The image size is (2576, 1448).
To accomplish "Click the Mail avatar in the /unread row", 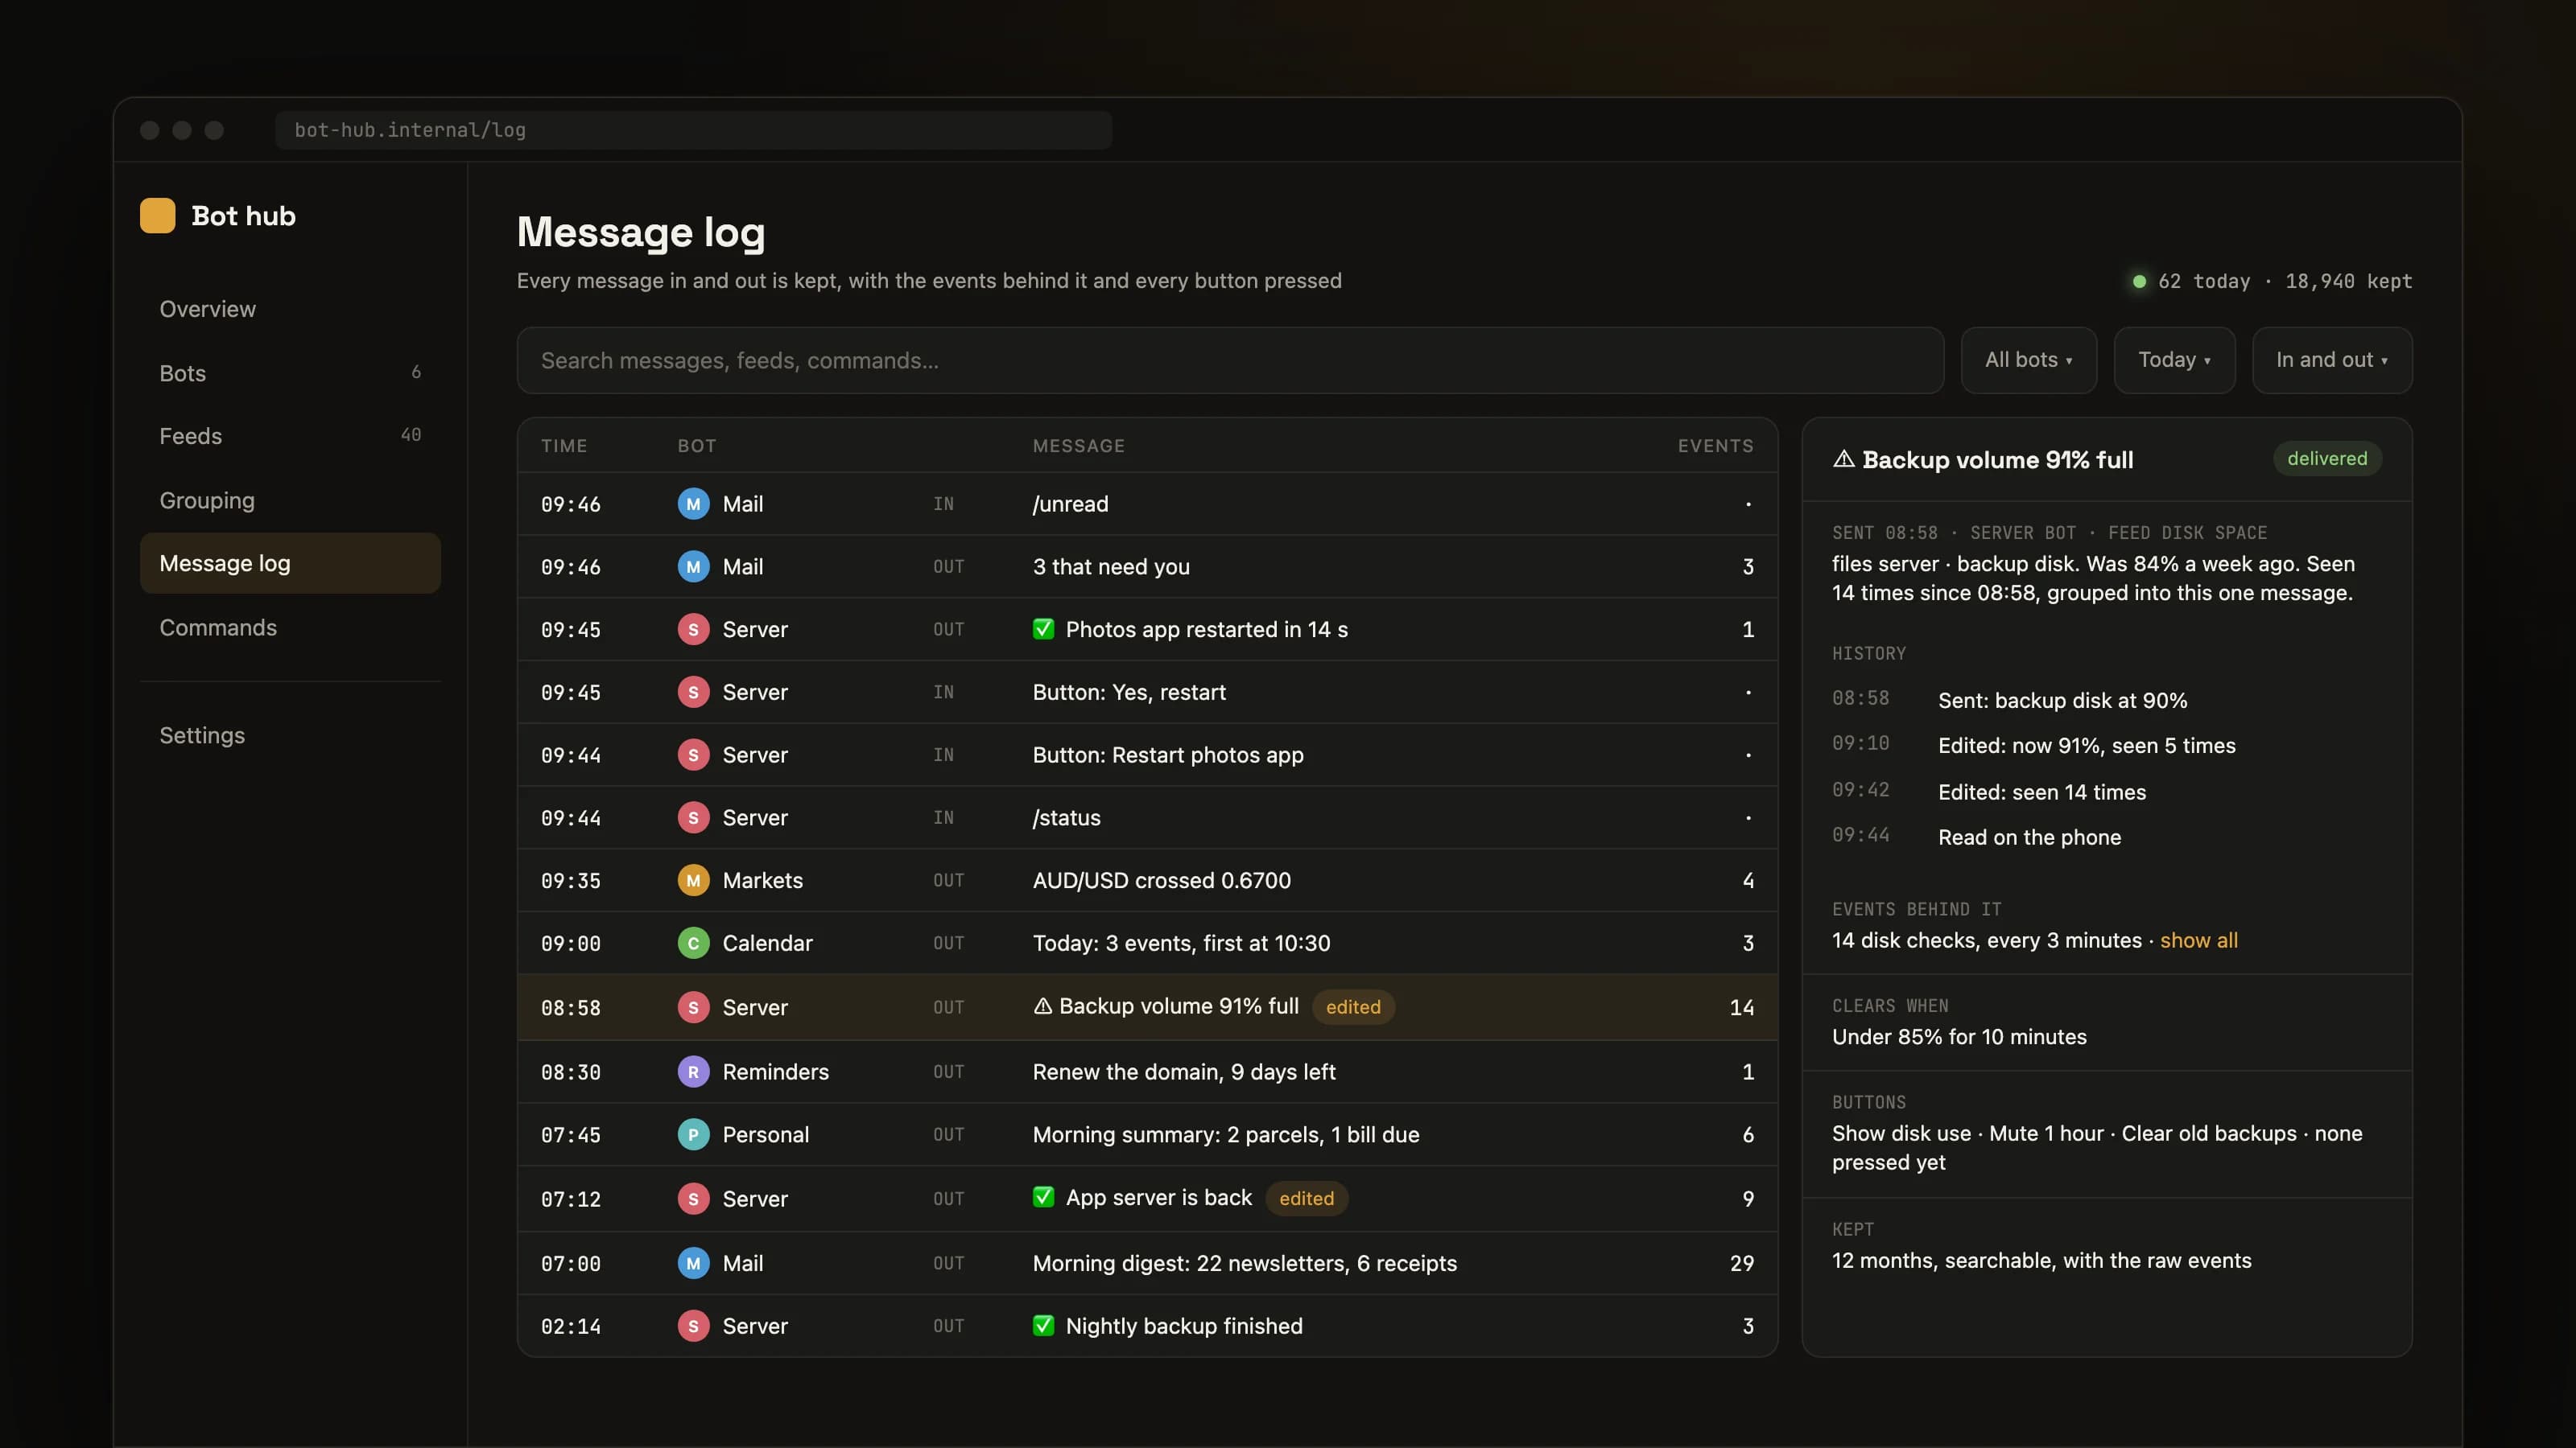I will point(693,504).
